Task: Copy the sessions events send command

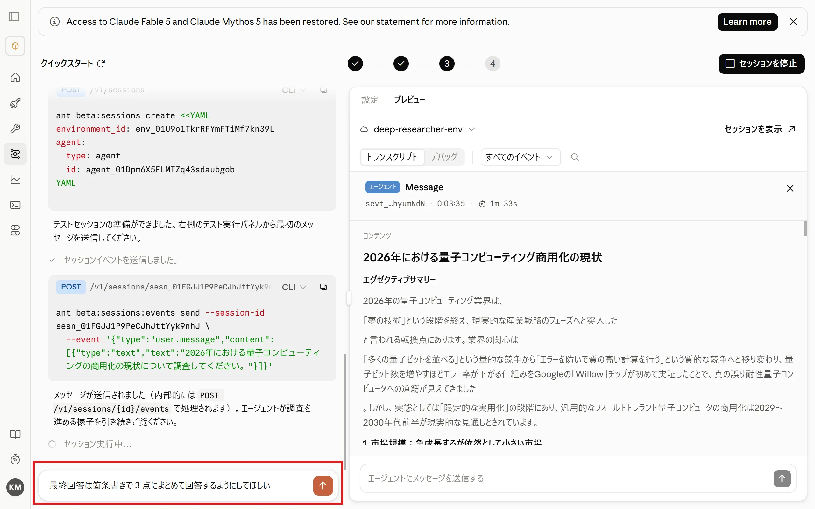Action: click(x=323, y=287)
